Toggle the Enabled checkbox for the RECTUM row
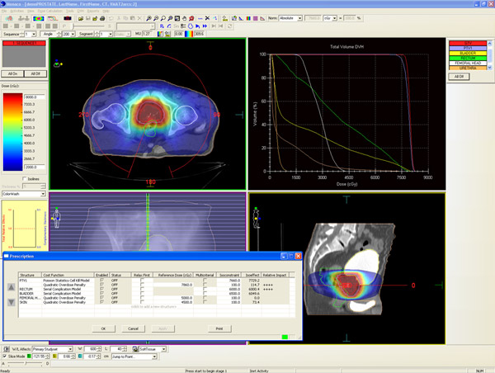 click(102, 290)
